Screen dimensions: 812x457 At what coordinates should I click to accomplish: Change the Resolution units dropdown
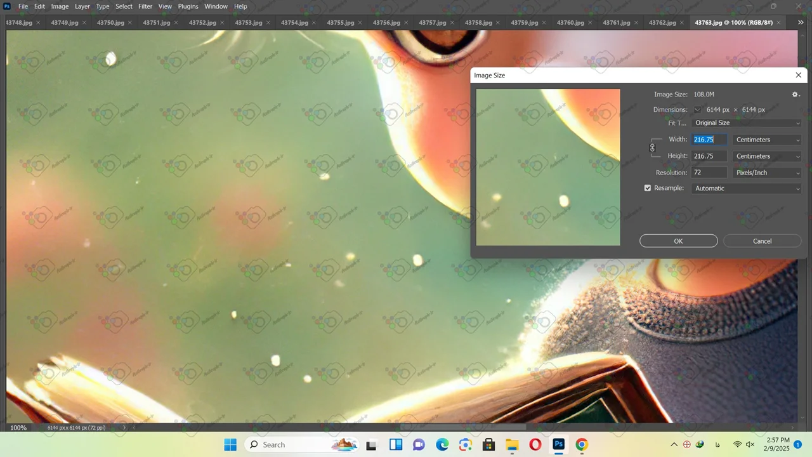point(767,173)
